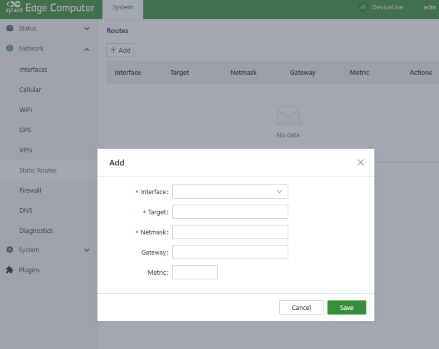Open the Interface dropdown in Add dialog

[230, 192]
